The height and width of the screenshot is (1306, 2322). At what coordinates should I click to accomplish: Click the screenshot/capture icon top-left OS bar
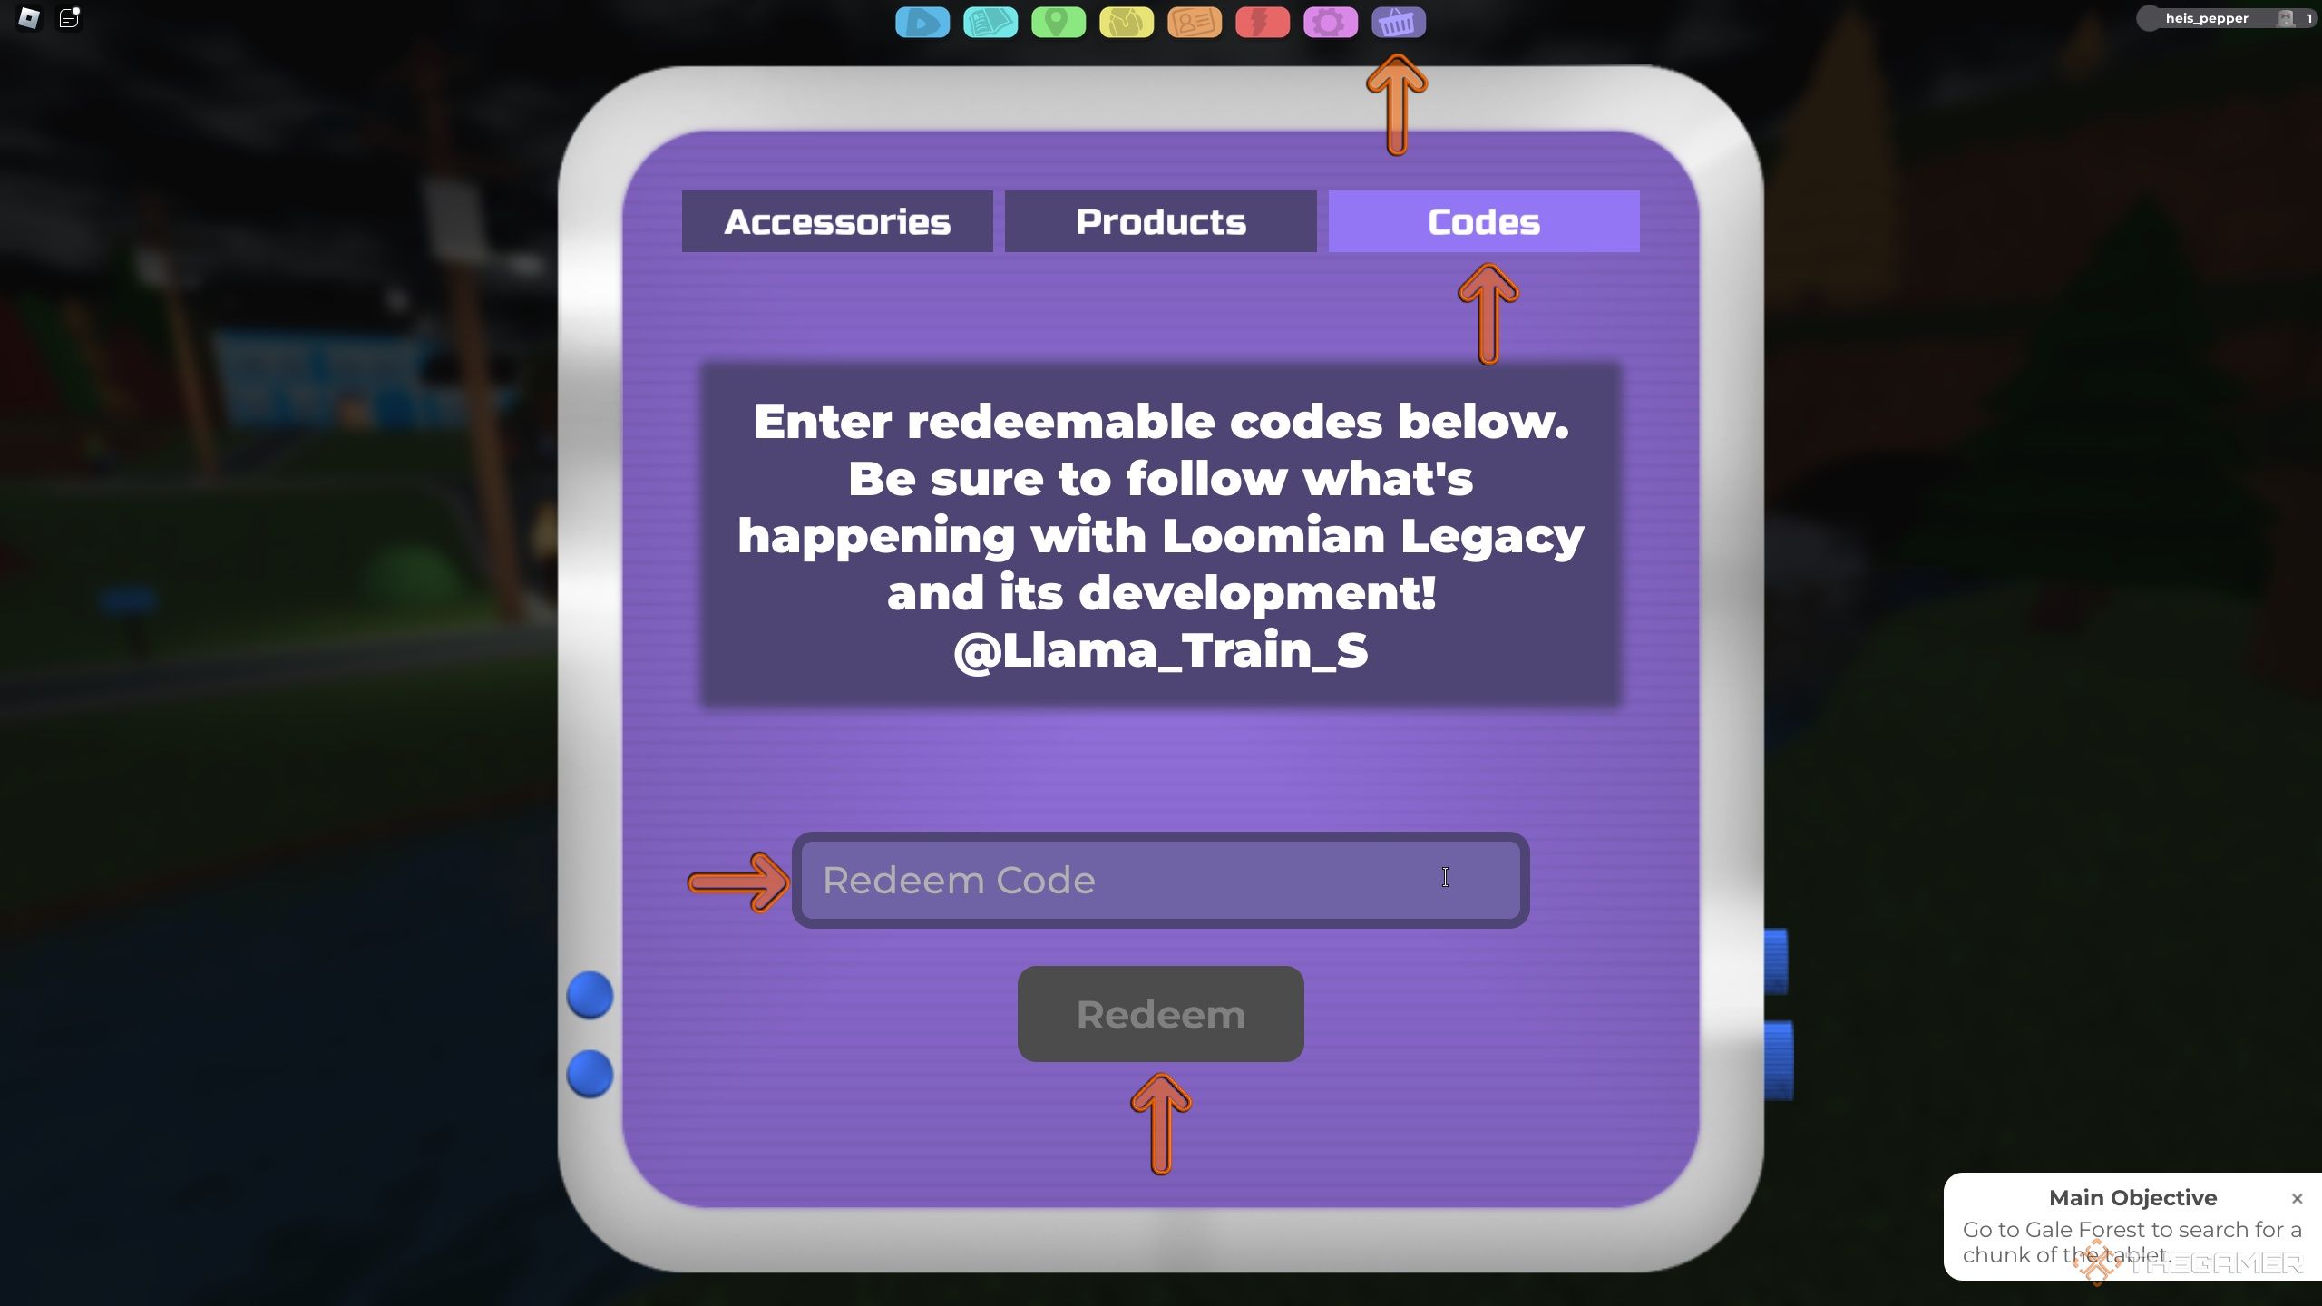point(69,16)
